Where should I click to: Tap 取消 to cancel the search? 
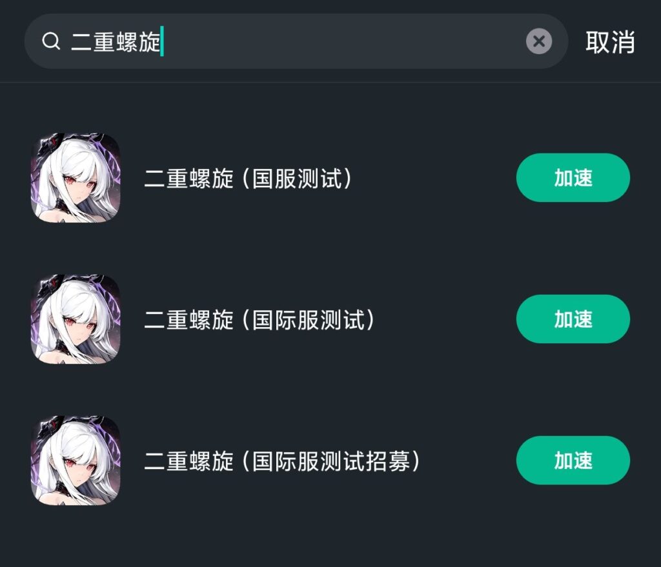(610, 42)
